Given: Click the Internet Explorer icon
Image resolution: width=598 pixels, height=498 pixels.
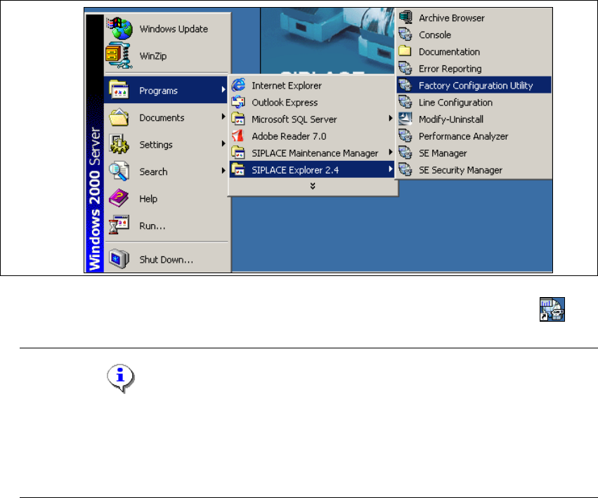Looking at the screenshot, I should (239, 85).
